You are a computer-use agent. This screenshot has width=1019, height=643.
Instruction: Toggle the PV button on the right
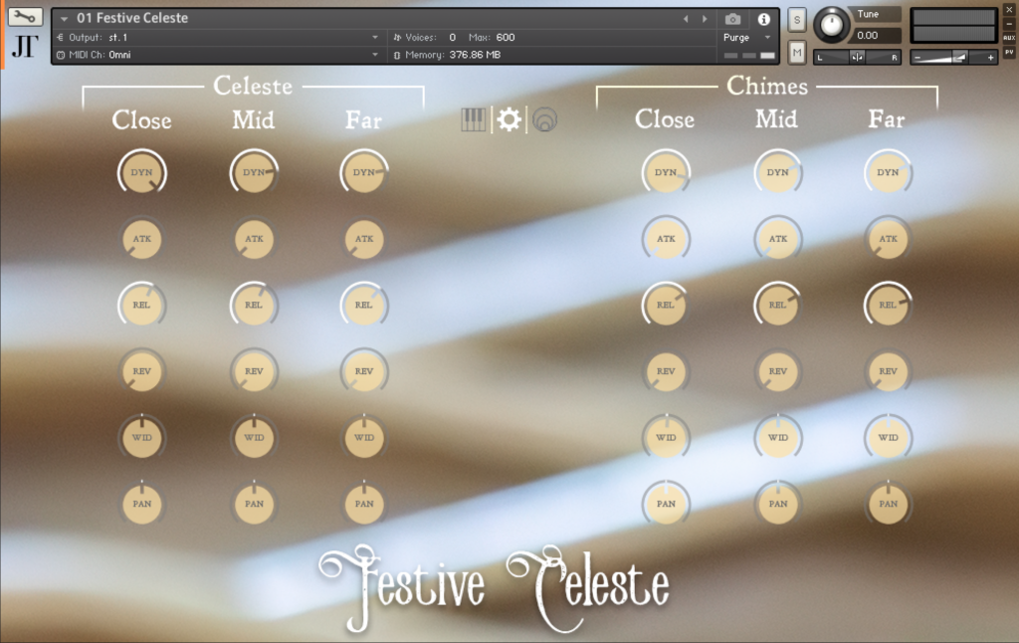[x=1008, y=52]
